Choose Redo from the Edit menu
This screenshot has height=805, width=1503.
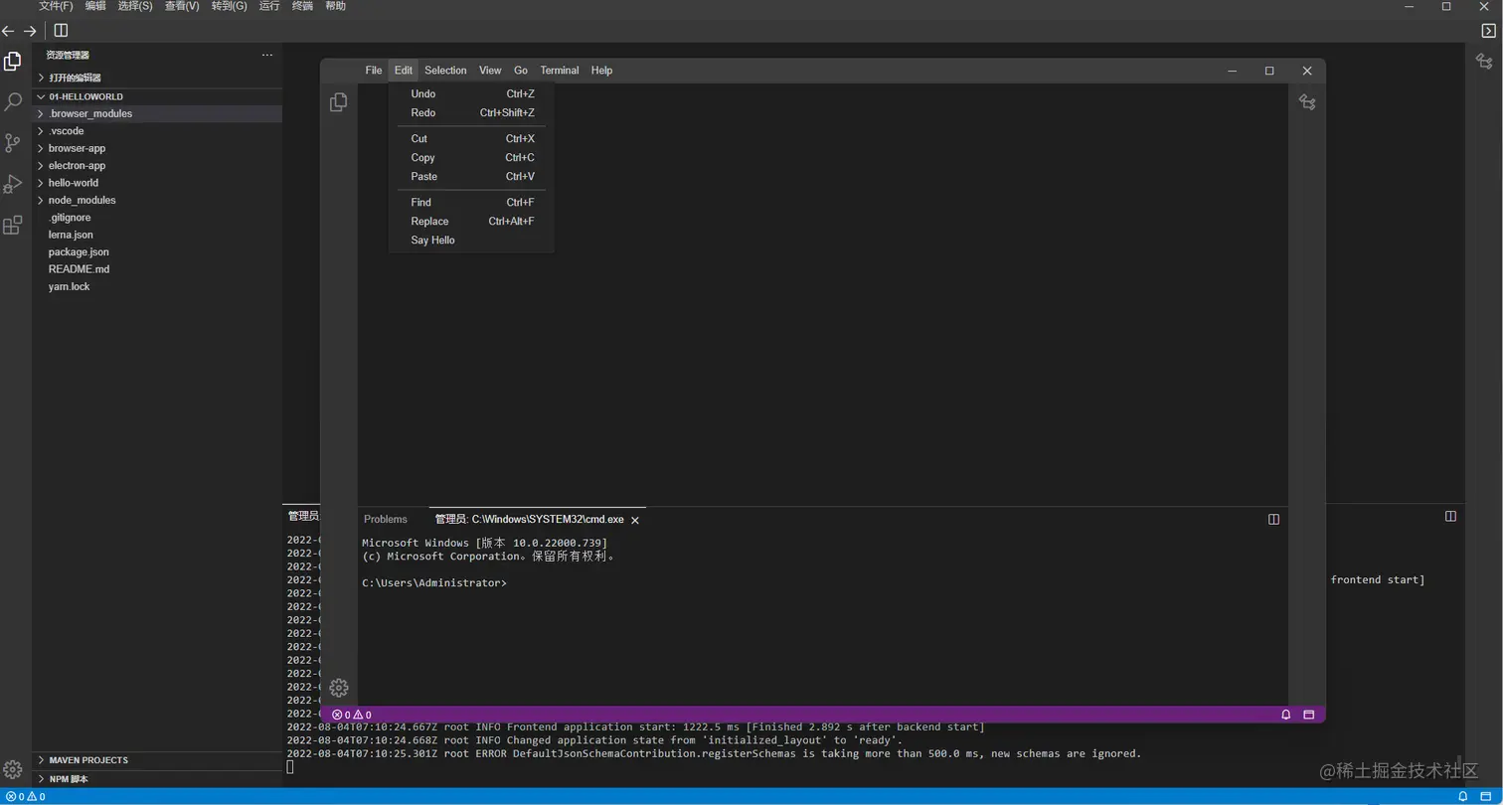point(472,112)
